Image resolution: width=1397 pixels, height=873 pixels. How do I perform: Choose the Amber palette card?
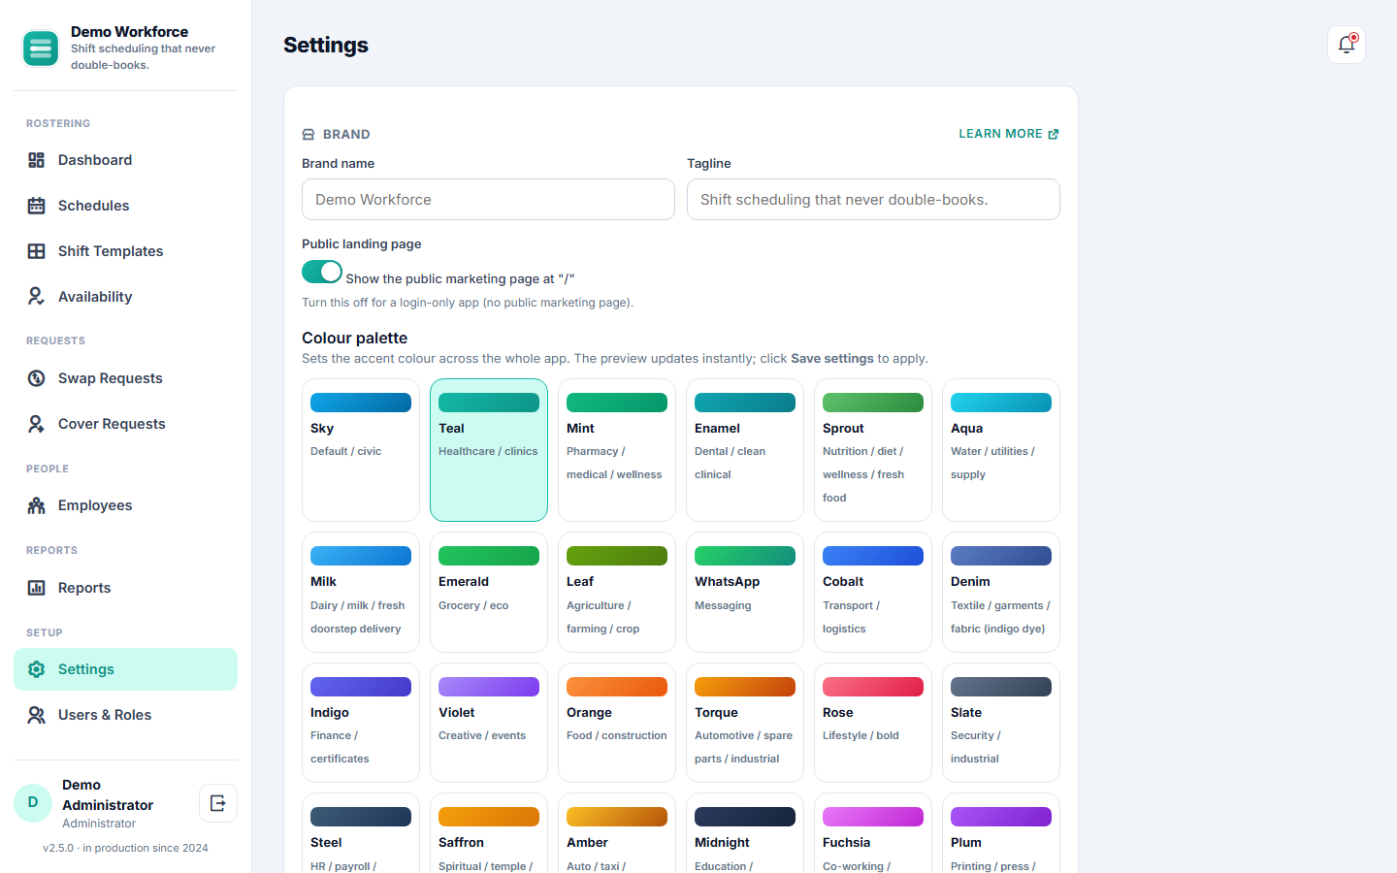pos(617,833)
